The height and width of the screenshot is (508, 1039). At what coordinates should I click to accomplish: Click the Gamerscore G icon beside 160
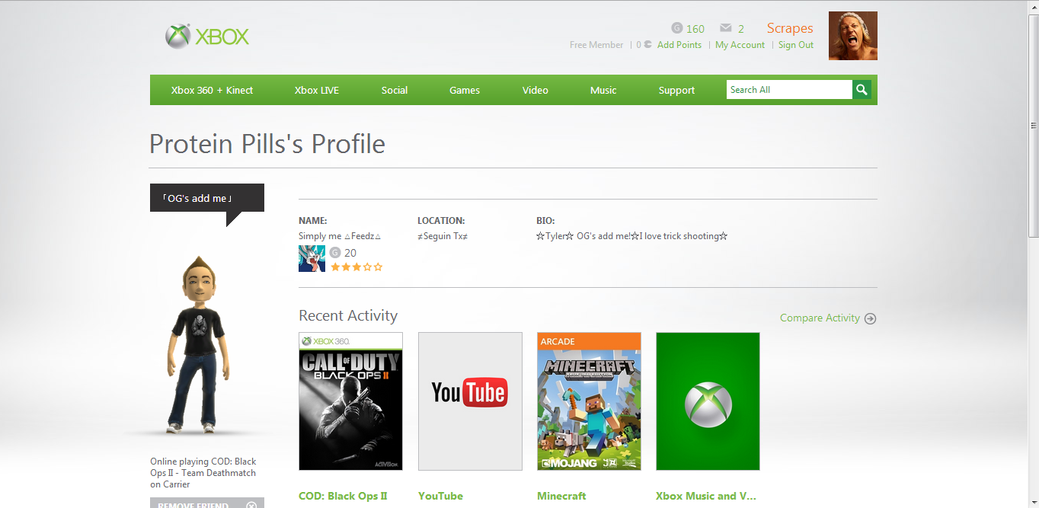tap(676, 28)
